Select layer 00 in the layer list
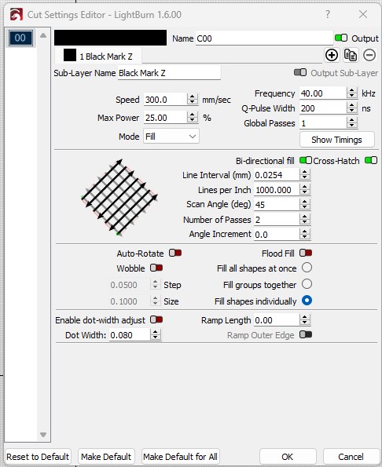Viewport: 382px width, 467px height. coord(20,38)
